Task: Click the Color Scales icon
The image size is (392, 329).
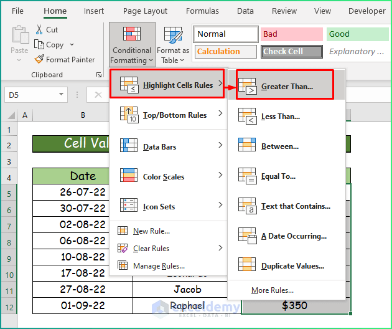Action: click(129, 175)
